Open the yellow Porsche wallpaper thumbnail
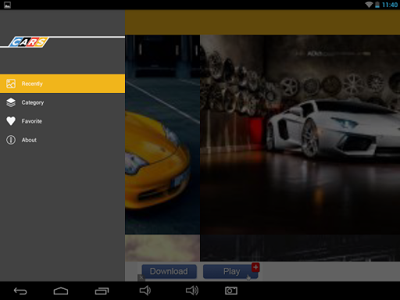400x300 pixels. click(162, 134)
